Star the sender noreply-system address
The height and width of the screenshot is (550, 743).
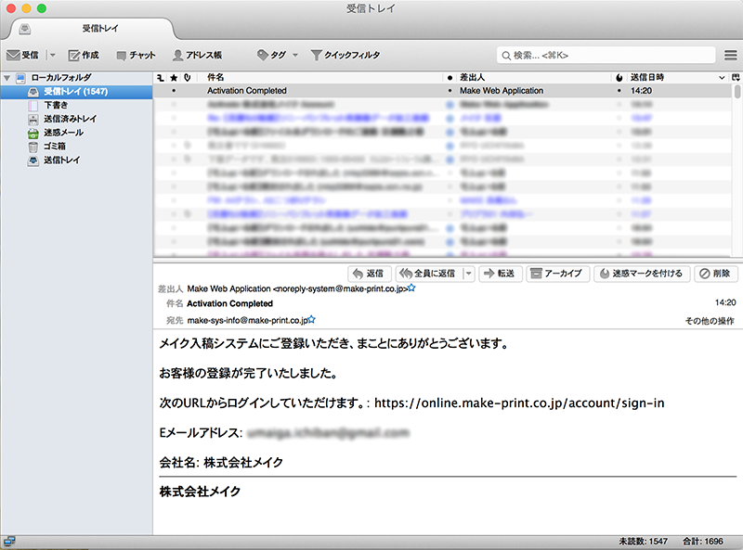tap(411, 288)
